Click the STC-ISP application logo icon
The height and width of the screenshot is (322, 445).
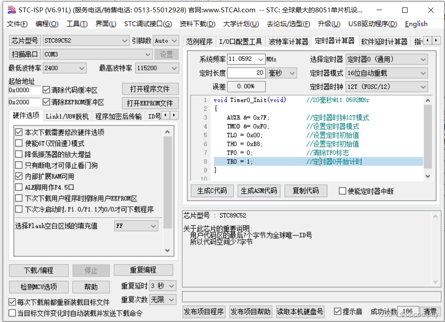click(x=11, y=10)
